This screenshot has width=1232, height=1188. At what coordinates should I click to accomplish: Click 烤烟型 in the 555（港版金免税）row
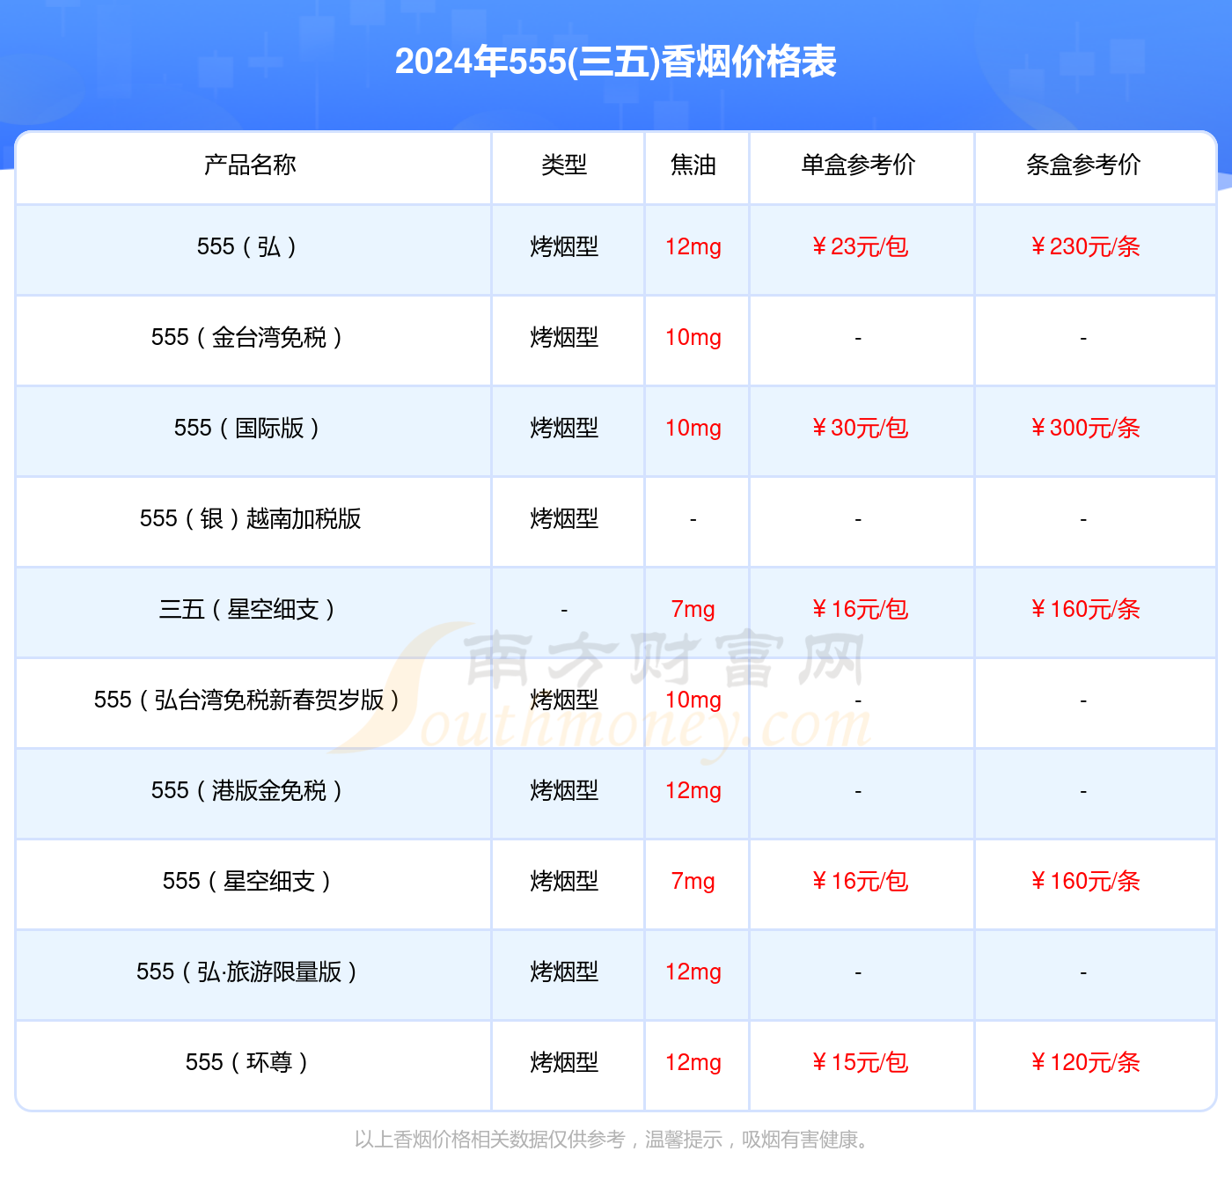564,790
